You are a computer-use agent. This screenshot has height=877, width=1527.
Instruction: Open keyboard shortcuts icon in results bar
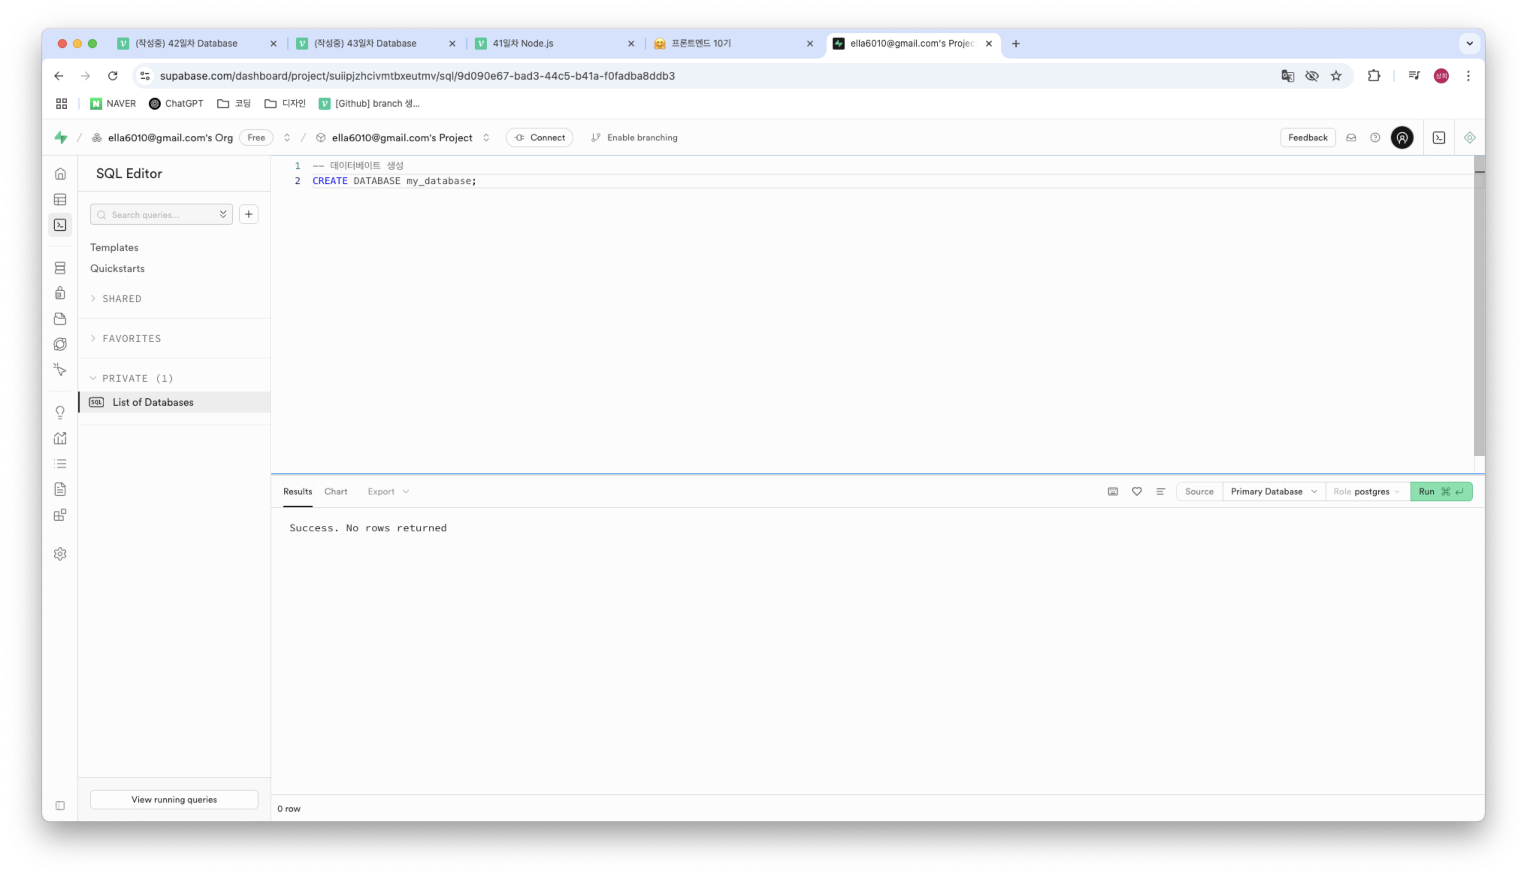pos(1113,491)
